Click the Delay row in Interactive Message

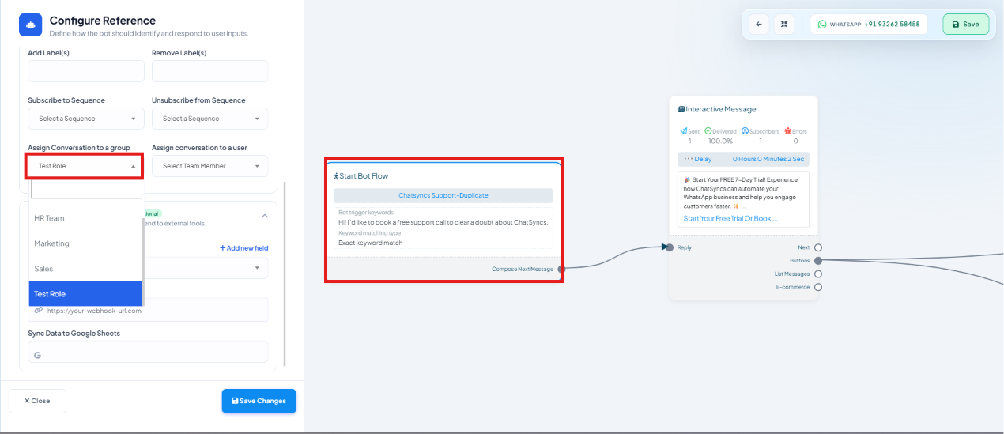[743, 159]
